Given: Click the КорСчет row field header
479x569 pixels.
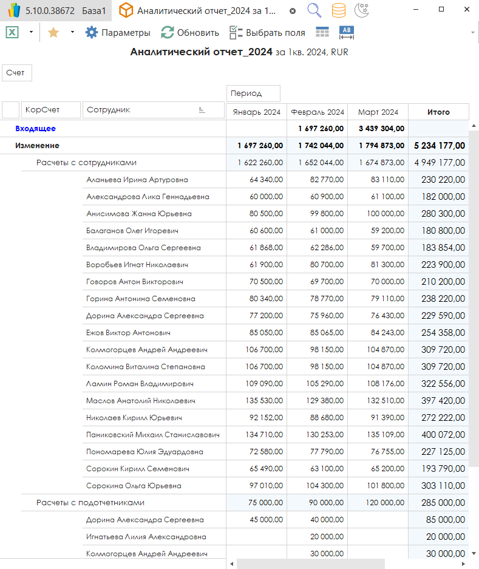Looking at the screenshot, I should (51, 110).
